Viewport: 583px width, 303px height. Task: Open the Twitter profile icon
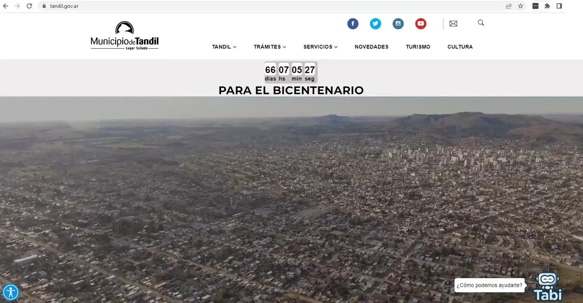[x=375, y=24]
